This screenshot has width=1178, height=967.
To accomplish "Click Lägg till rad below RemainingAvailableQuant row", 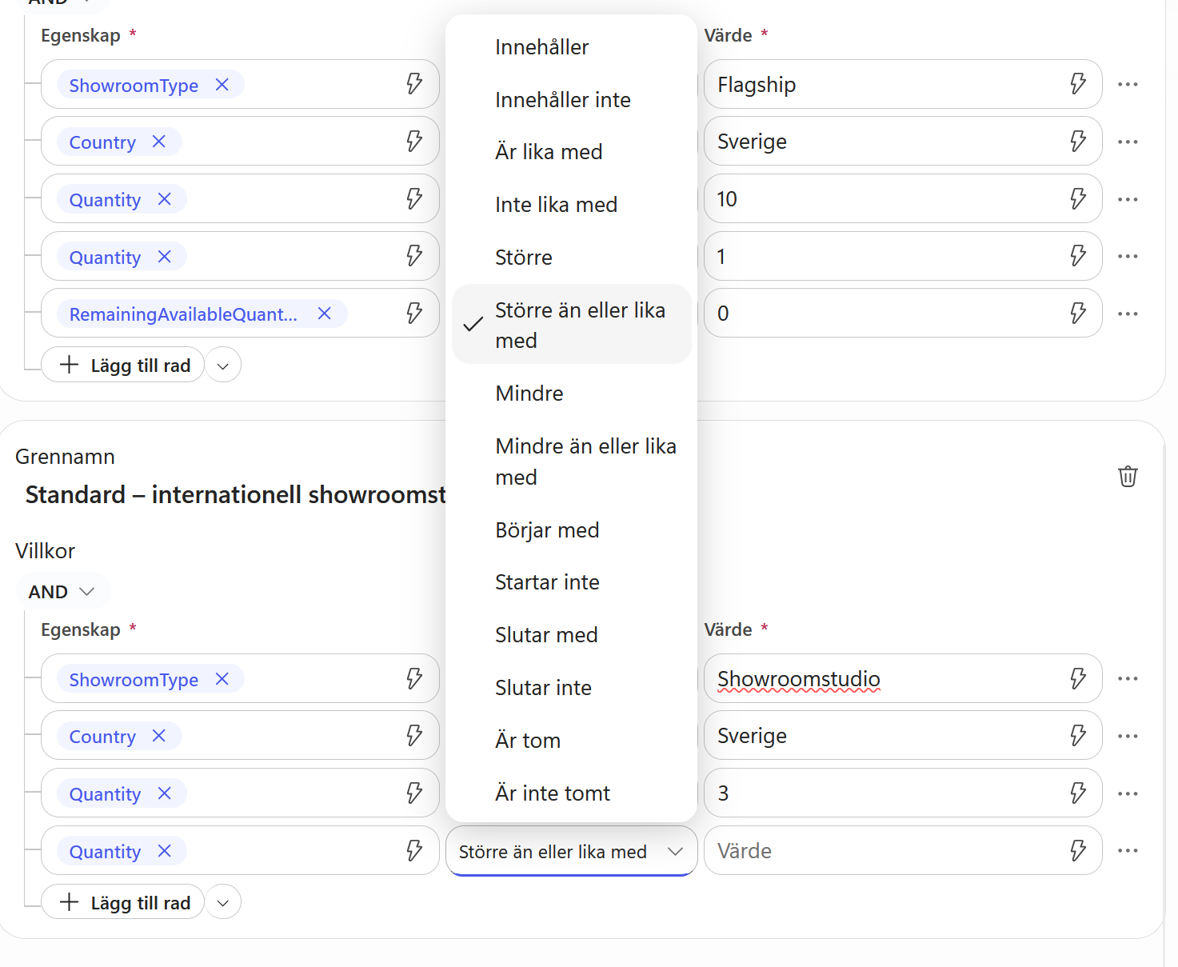I will pyautogui.click(x=123, y=366).
